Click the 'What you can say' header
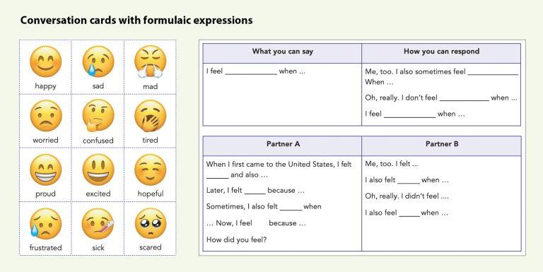Screen dimensions: 543x272 coord(282,53)
